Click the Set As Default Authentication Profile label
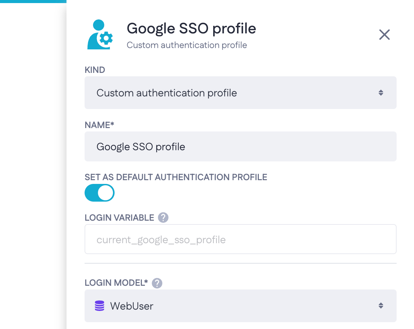The image size is (414, 329). [176, 177]
